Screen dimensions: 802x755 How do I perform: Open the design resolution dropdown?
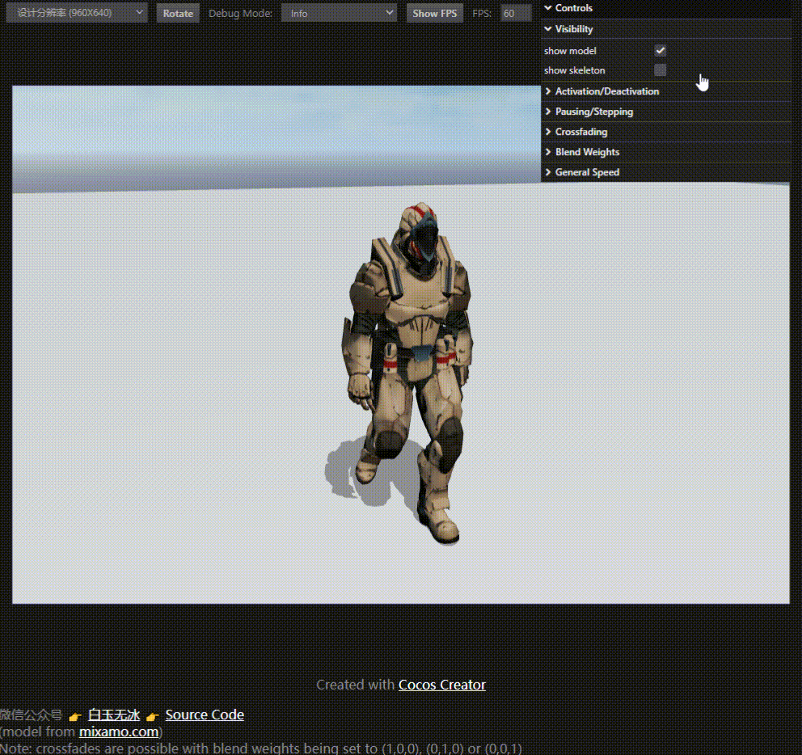(76, 13)
